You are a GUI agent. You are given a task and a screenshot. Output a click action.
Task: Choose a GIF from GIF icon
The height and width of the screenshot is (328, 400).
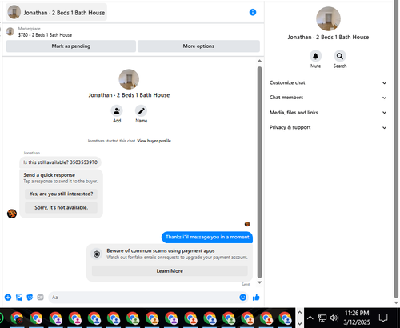coord(40,297)
